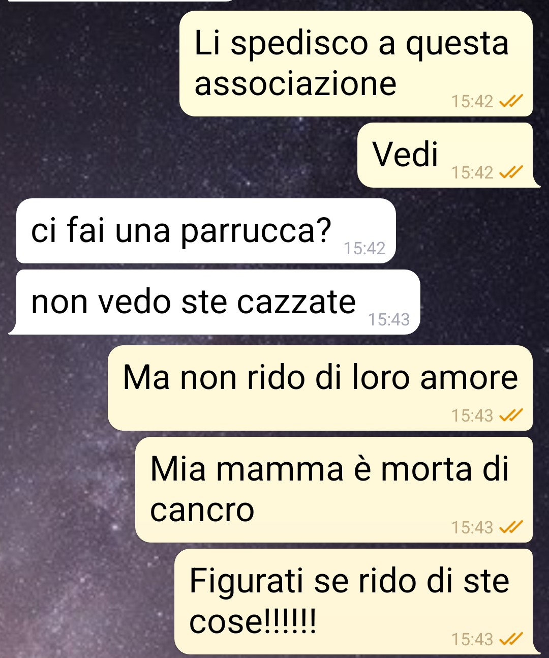Image resolution: width=549 pixels, height=658 pixels.
Task: Tap the read ticks on 'Figurati se rido di ste cose'
Action: click(511, 639)
